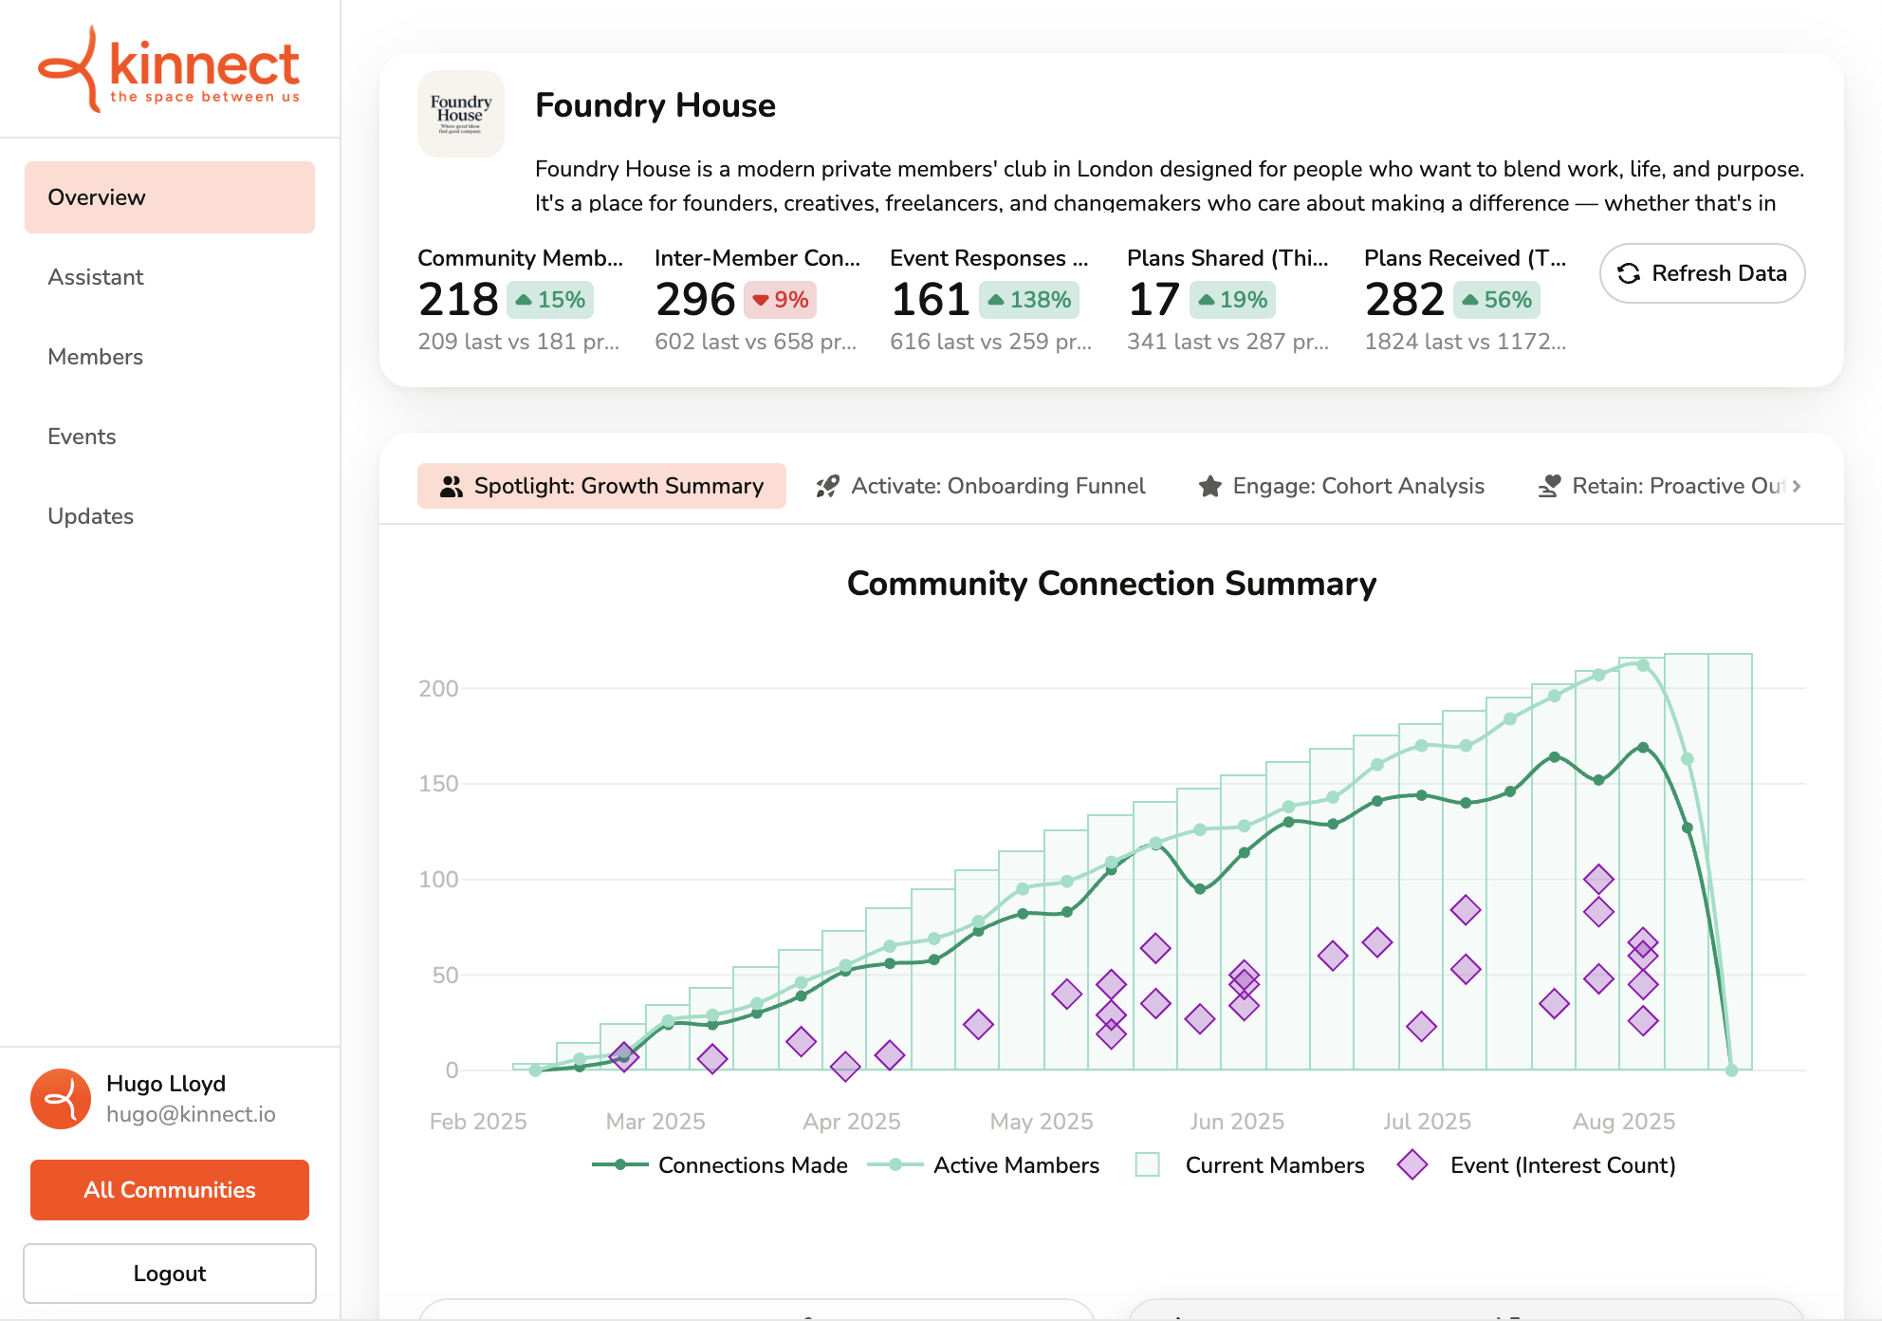Click the heart-hand icon on Retain tab
This screenshot has width=1882, height=1321.
pos(1549,486)
